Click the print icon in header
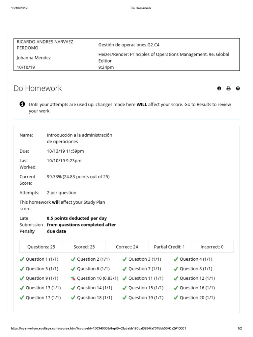The width and height of the screenshot is (253, 337). click(229, 88)
